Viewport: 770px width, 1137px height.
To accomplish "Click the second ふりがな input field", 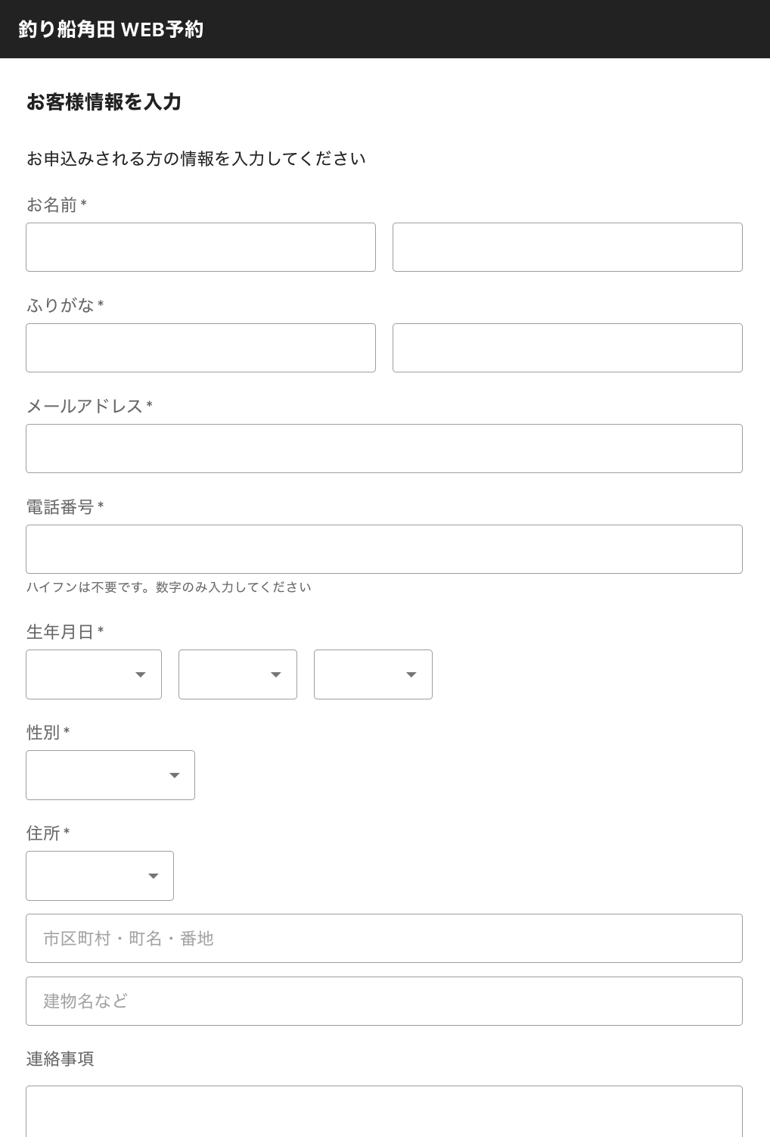I will pyautogui.click(x=567, y=347).
